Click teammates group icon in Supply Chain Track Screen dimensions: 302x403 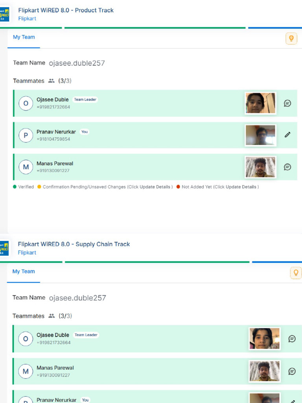tap(52, 316)
